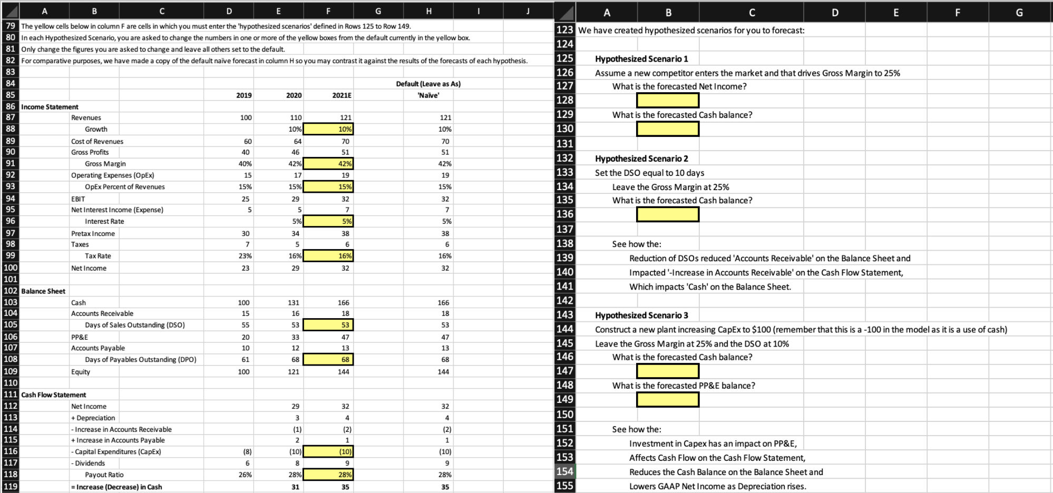Click 'What is the forecasted PP&E balance?' text
Screen dimensions: 1053x493
[x=684, y=386]
